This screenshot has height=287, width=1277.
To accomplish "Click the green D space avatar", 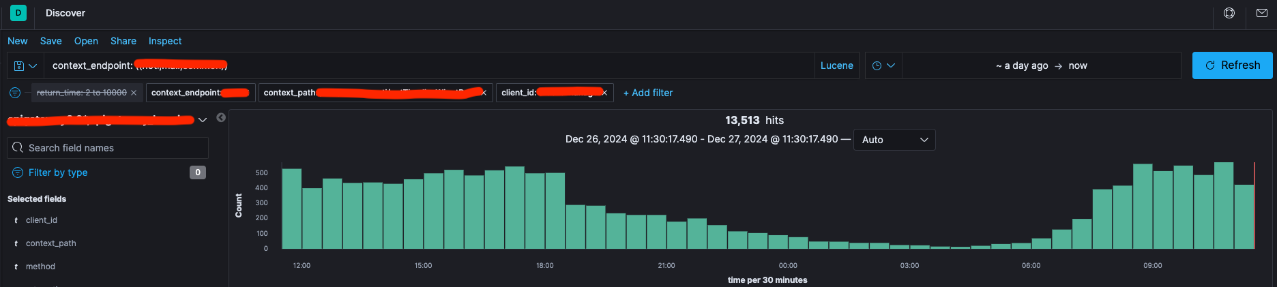I will pos(18,13).
